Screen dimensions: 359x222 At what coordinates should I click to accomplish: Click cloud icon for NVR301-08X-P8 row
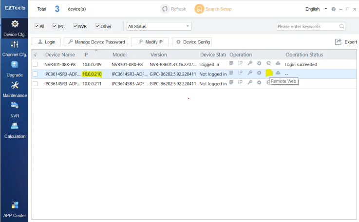[278, 64]
